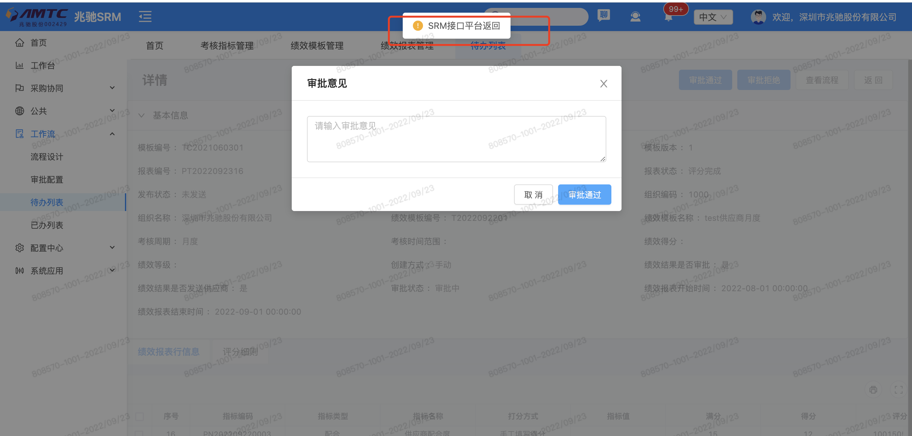Expand the 系统应用 sidebar menu
The image size is (912, 436).
pyautogui.click(x=112, y=271)
